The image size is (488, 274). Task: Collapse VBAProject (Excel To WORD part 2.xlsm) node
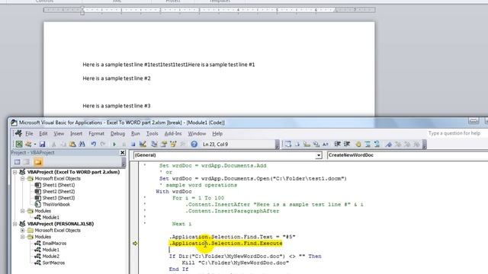coord(14,172)
